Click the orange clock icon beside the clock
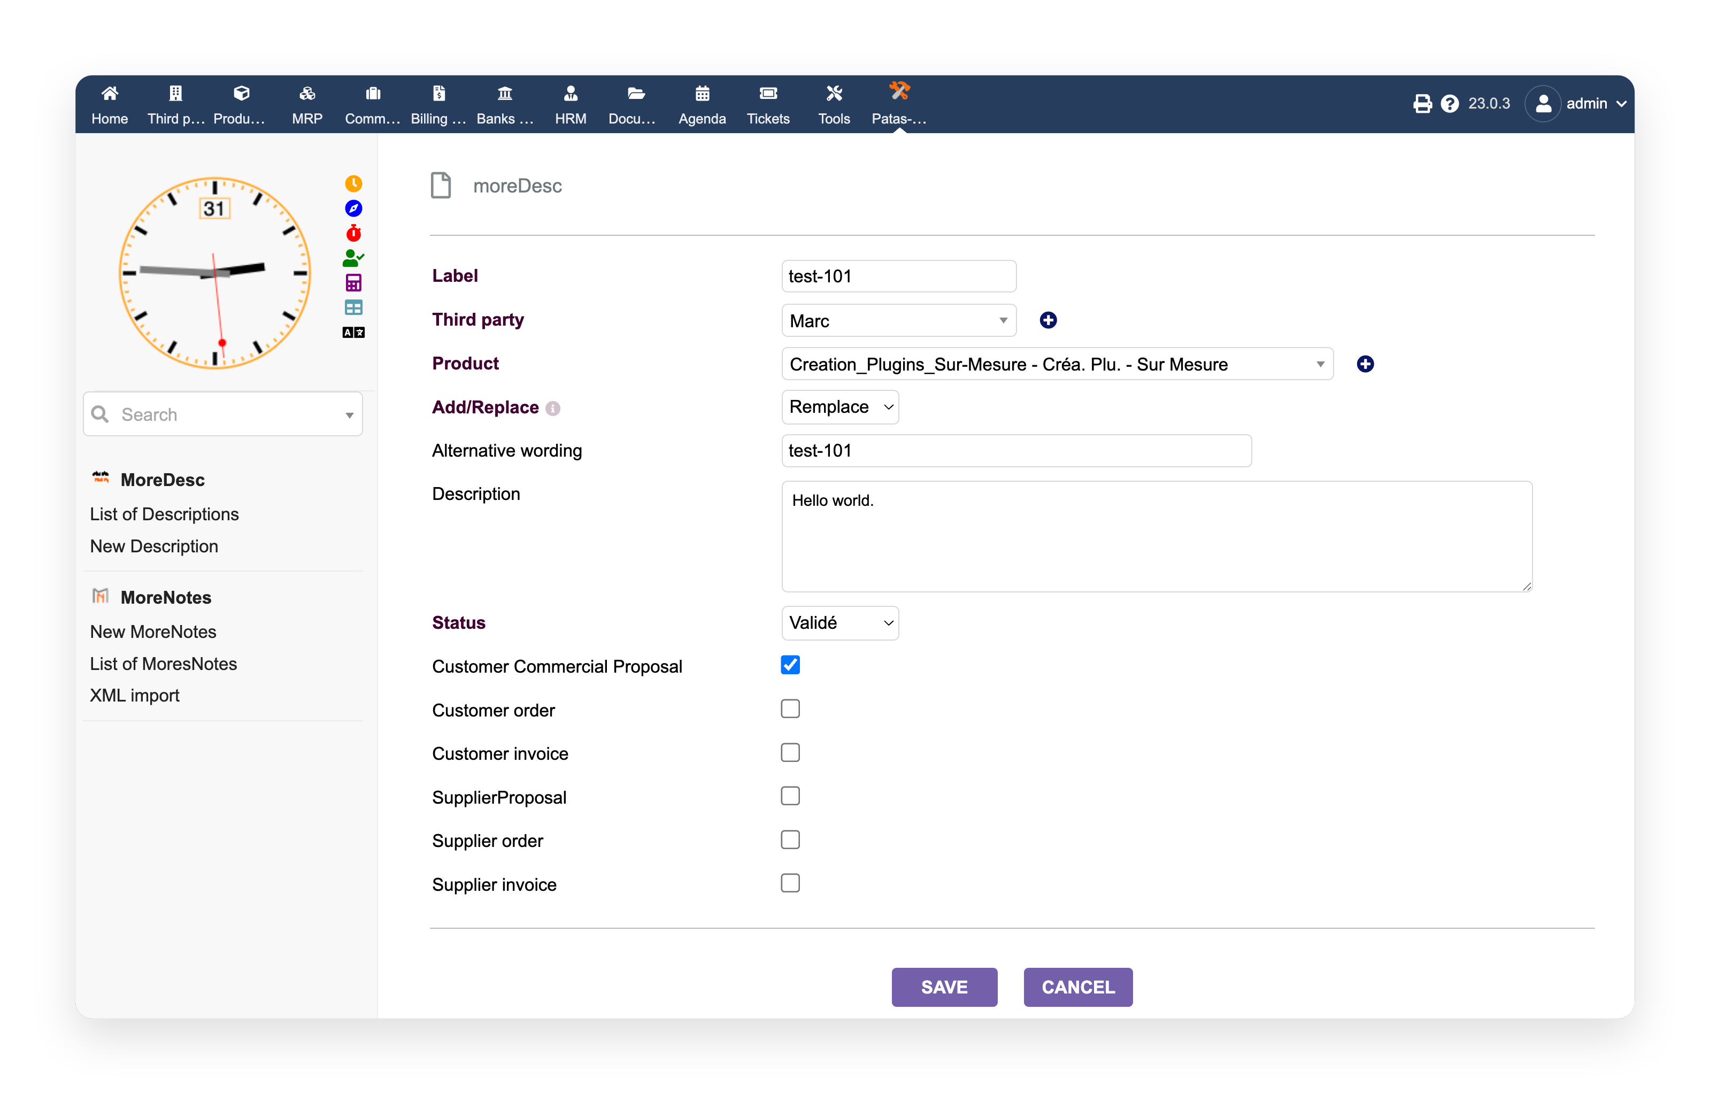 pos(353,184)
